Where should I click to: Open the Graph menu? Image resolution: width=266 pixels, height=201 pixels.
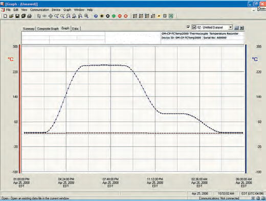tap(67, 10)
